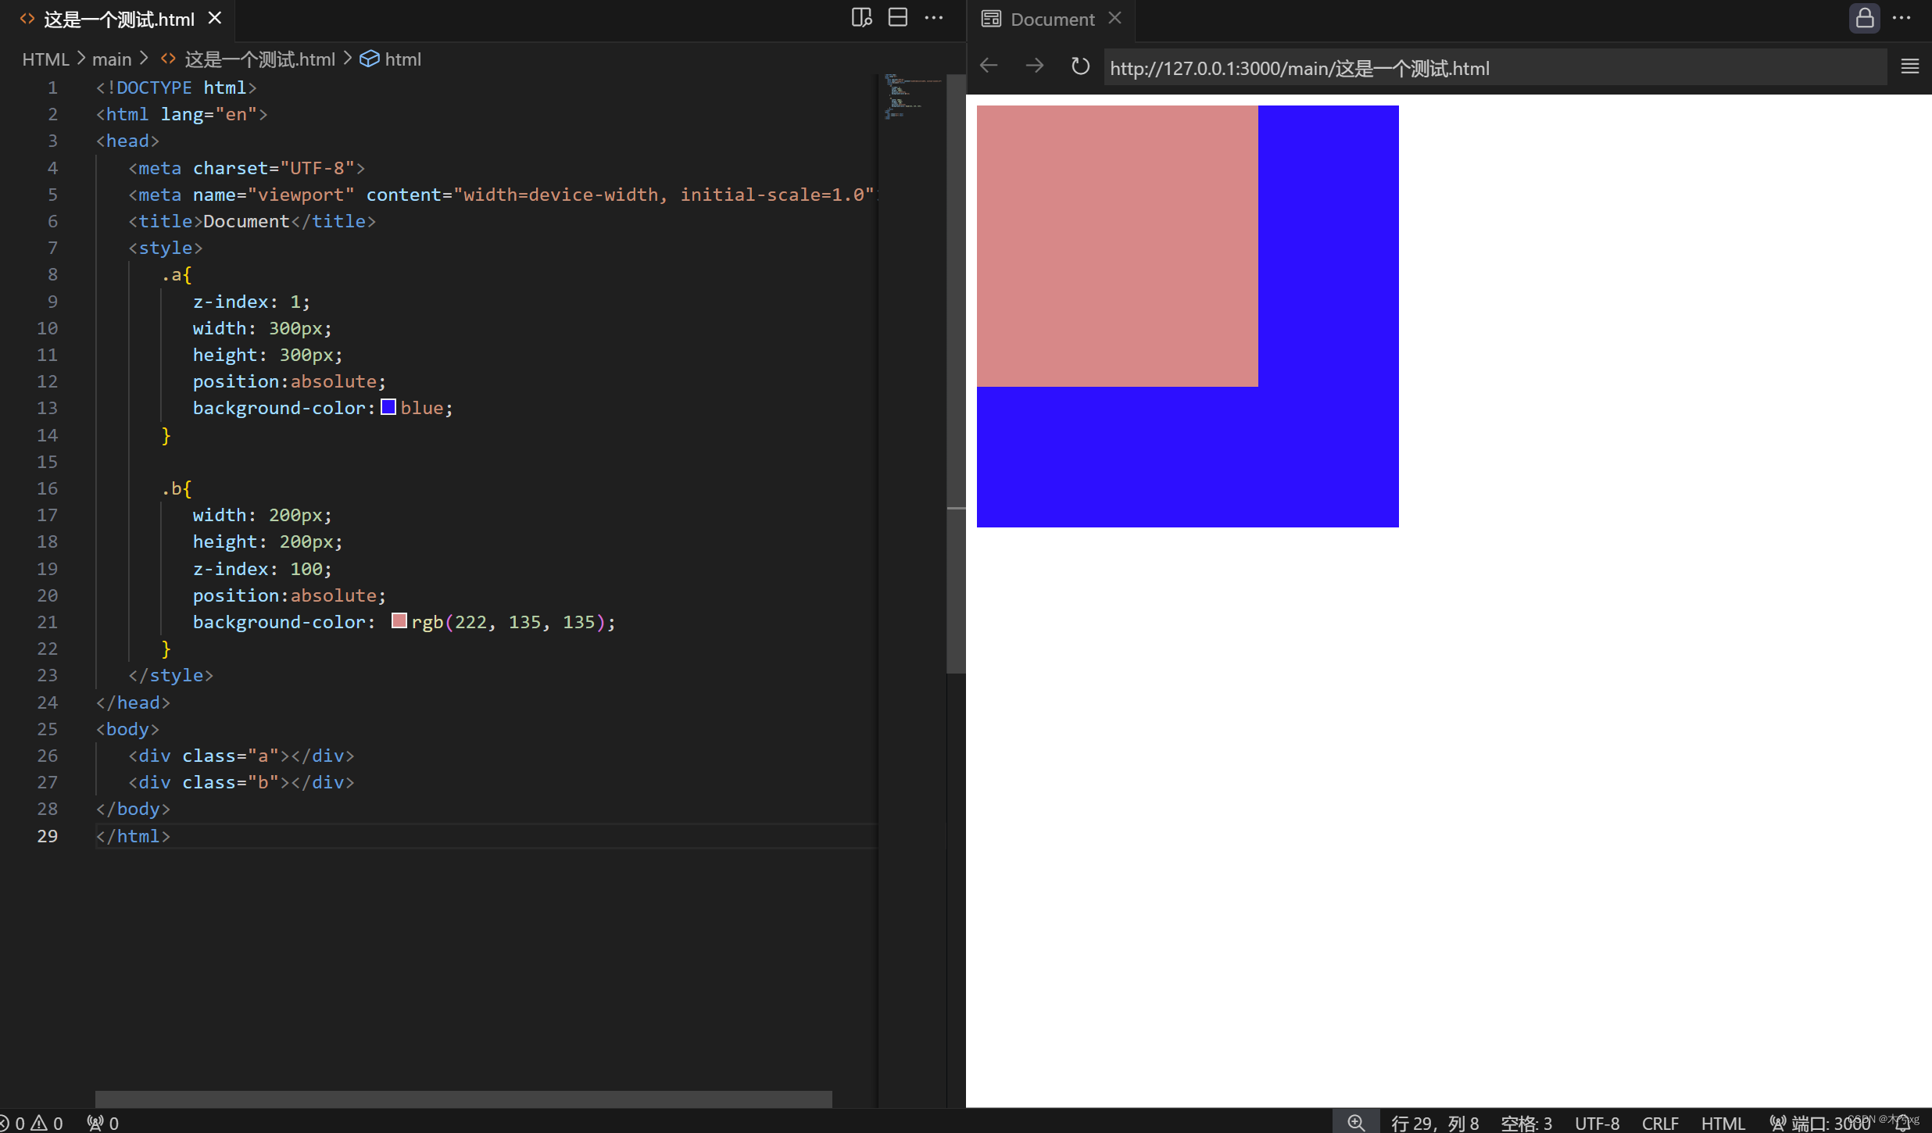
Task: Click the browser back arrow
Action: point(989,66)
